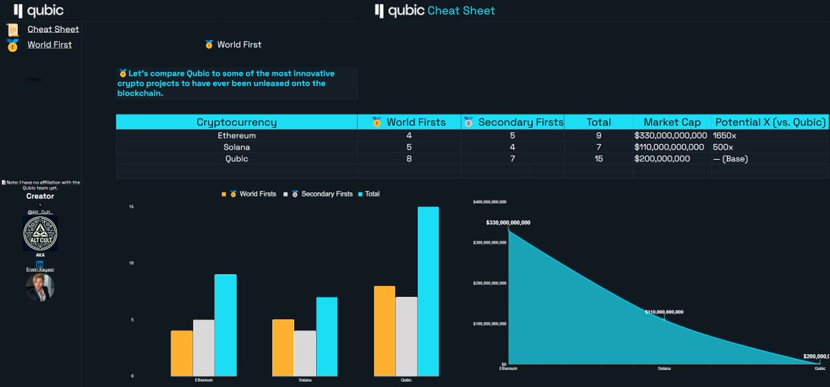Select the 500x potential cell
The image size is (830, 387).
770,147
